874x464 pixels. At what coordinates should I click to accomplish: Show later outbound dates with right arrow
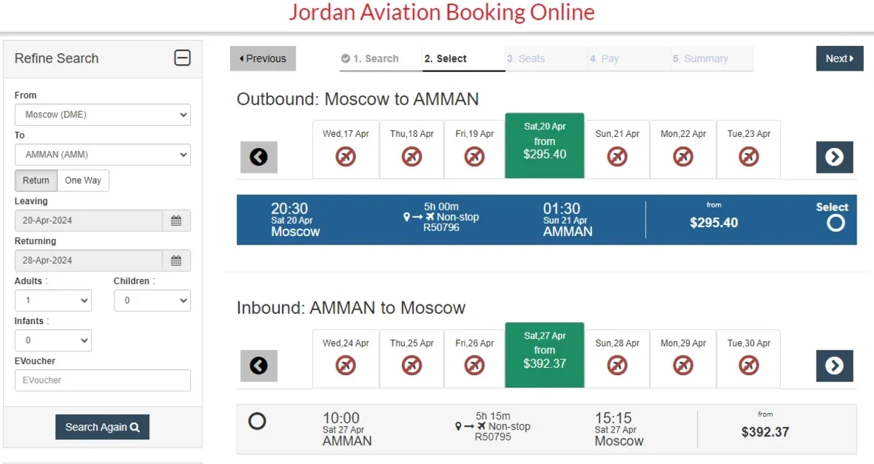coord(834,157)
